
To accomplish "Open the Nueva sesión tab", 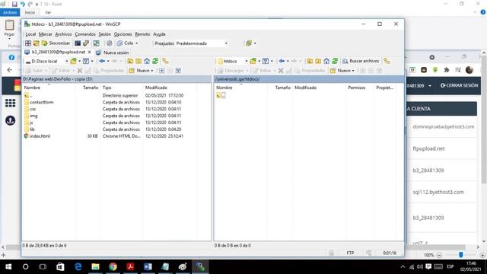I will point(113,53).
